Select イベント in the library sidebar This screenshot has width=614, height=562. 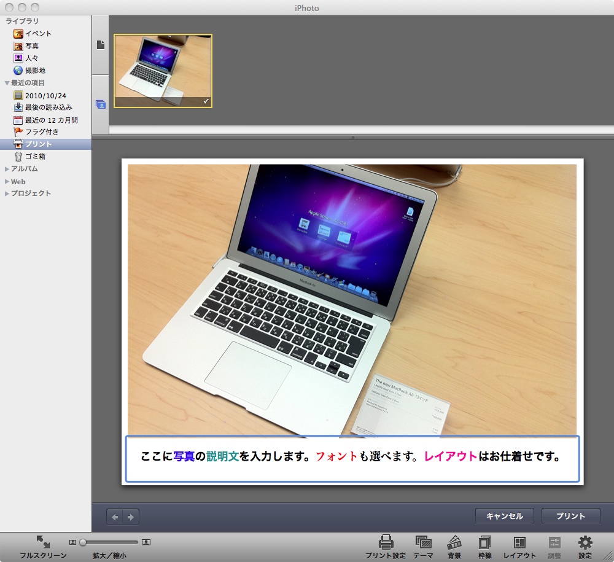tap(38, 34)
